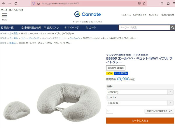Click the browser back arrow
The width and height of the screenshot is (175, 128).
3,3
